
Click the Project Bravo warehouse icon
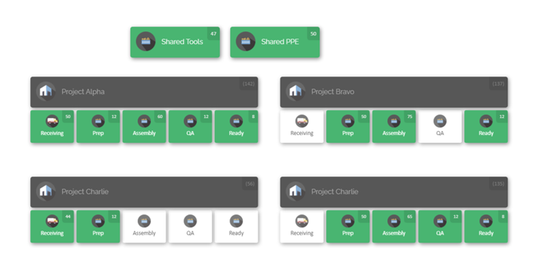coord(296,91)
